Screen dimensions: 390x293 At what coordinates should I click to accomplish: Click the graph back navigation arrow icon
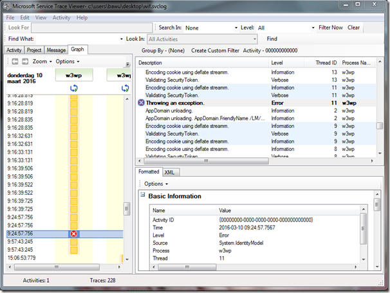pos(15,61)
